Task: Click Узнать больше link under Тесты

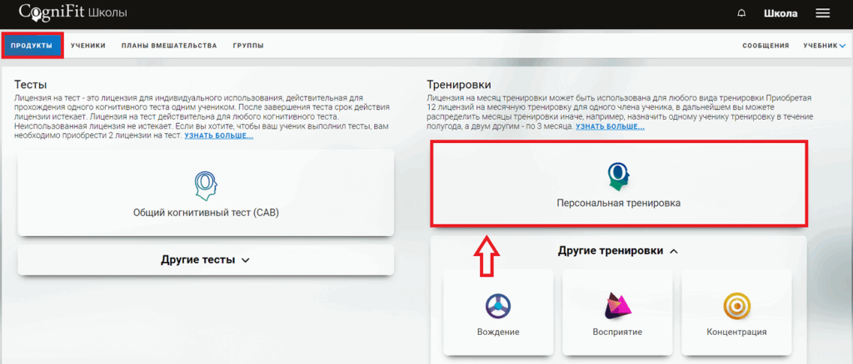Action: click(218, 135)
